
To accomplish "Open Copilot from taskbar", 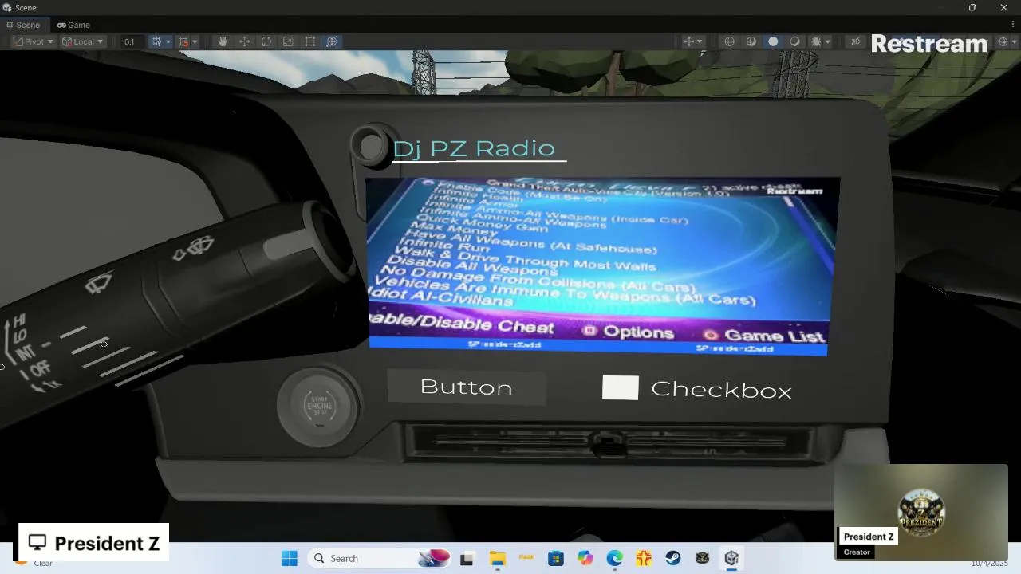I will [x=585, y=558].
